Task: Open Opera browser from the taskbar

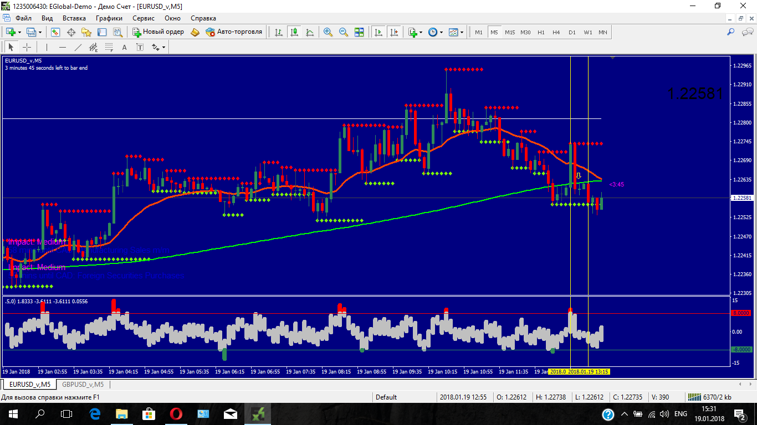Action: click(x=176, y=413)
